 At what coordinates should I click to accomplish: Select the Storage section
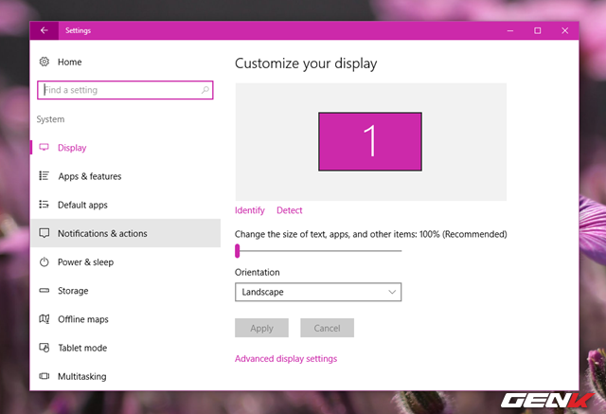[125, 290]
